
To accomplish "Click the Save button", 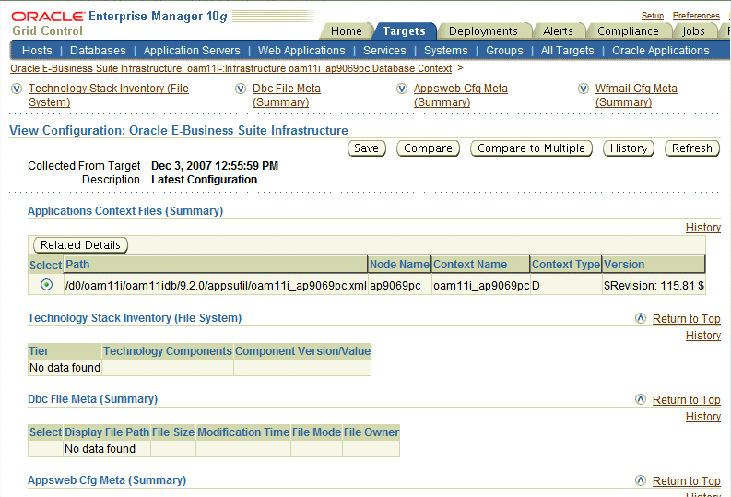I will click(x=367, y=148).
